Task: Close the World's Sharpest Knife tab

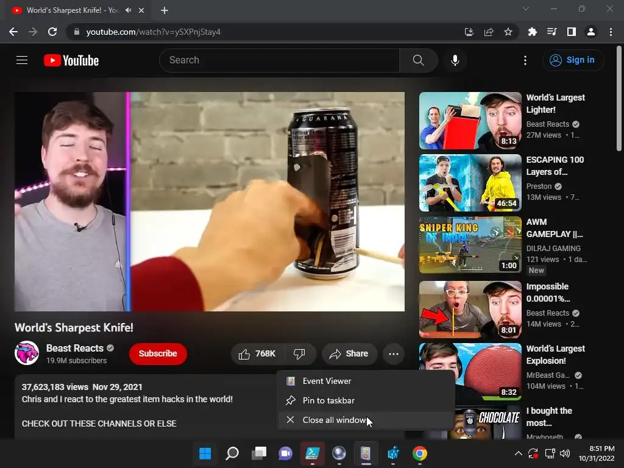Action: click(141, 10)
